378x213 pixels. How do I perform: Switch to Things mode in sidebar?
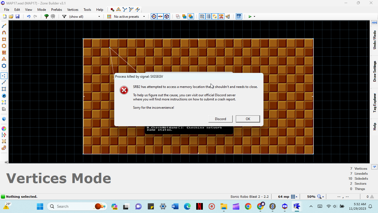click(4, 96)
